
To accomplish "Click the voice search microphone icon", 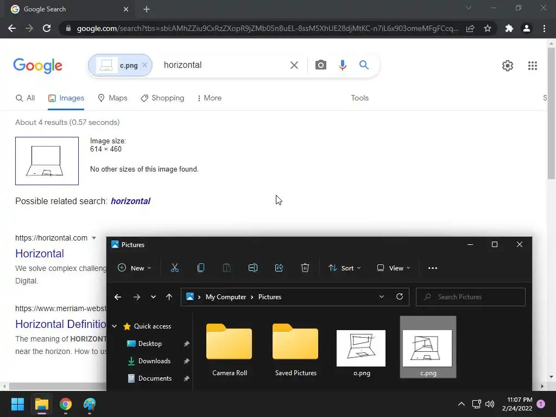I will 342,65.
